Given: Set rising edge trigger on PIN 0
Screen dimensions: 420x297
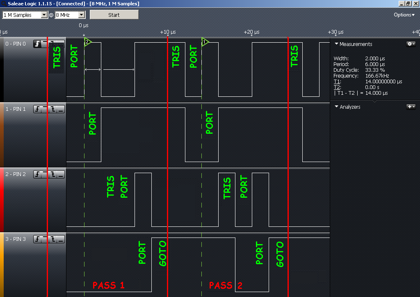Looking at the screenshot, I should (37, 44).
